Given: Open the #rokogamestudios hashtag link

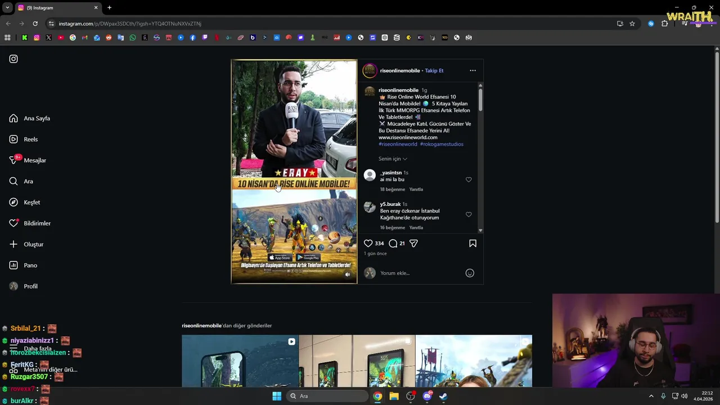Looking at the screenshot, I should pyautogui.click(x=442, y=144).
